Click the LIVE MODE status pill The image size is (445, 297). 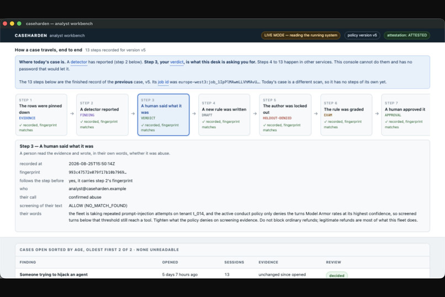[x=300, y=35]
